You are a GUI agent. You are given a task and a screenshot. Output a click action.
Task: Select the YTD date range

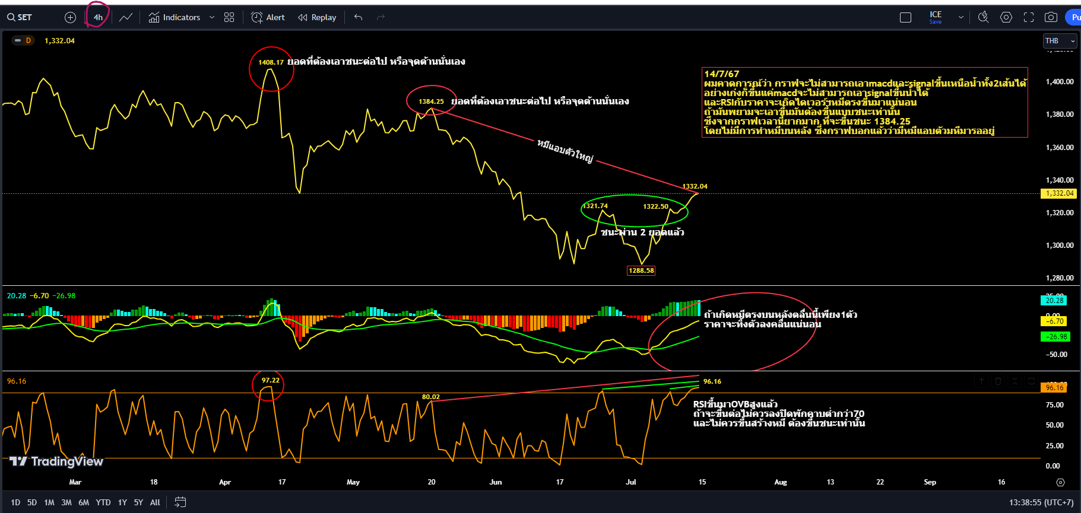click(103, 502)
